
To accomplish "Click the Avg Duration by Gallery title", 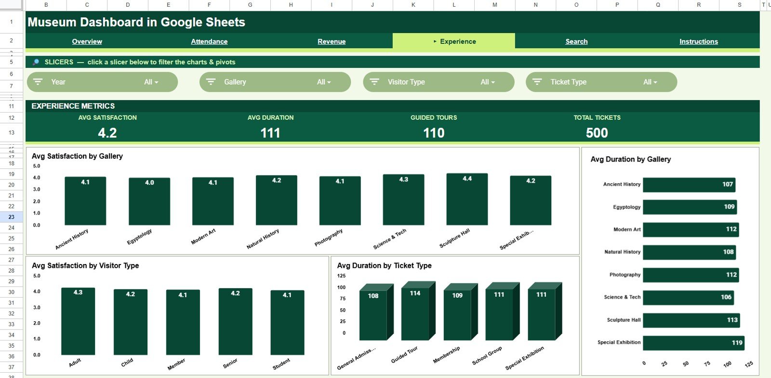I will 631,159.
